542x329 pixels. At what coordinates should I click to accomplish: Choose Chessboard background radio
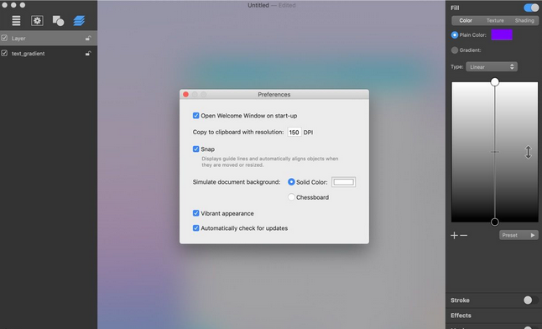(291, 197)
